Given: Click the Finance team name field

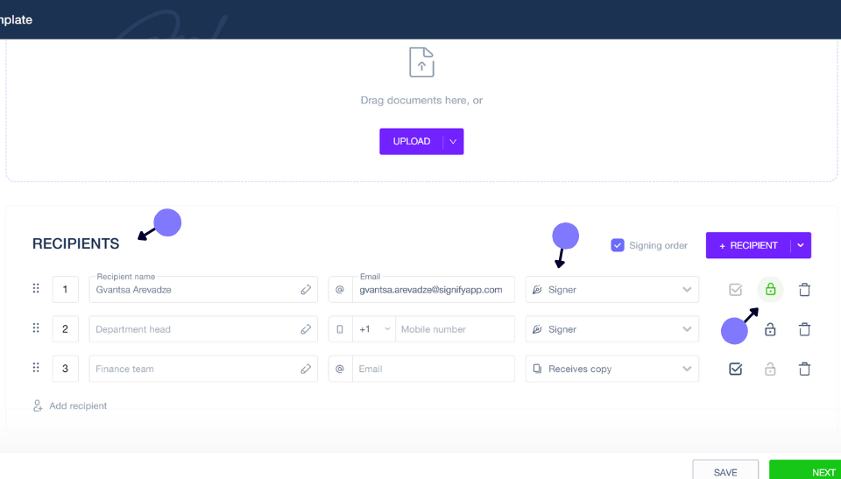Looking at the screenshot, I should (203, 369).
